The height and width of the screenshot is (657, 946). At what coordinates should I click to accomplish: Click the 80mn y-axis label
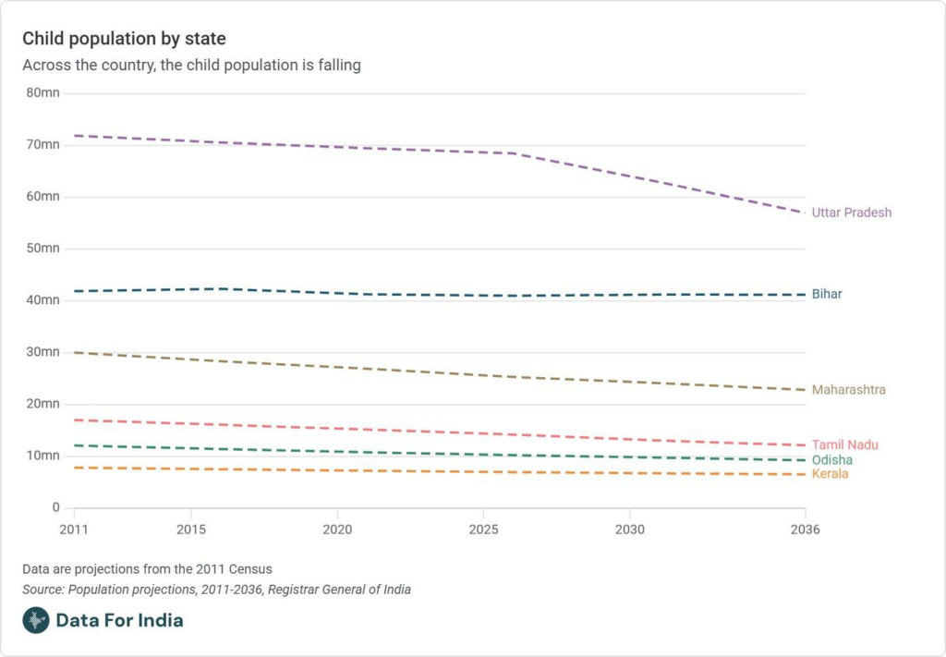coord(42,92)
